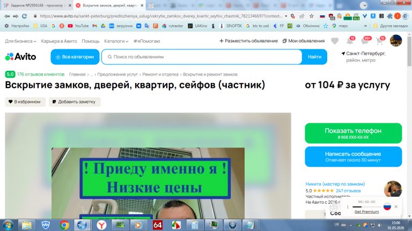Screen dimensions: 412x231
Task: Open the puzzle-piece extensions menu
Action: tap(389, 16)
